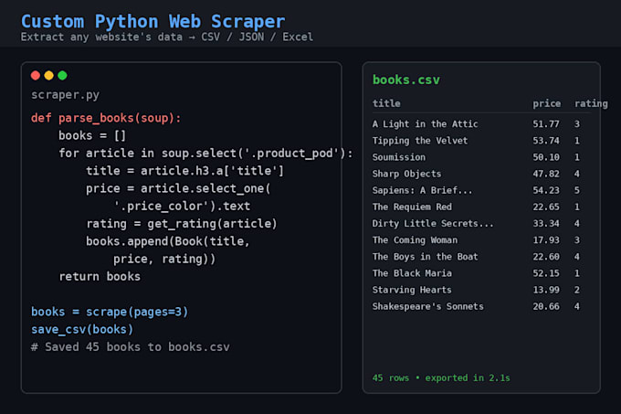This screenshot has height=414, width=621.
Task: Click the red close dot in code window
Action: (x=36, y=75)
